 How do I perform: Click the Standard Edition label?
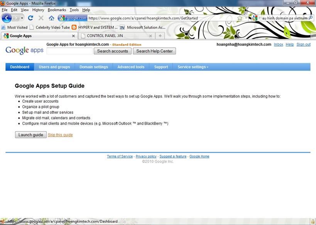tap(127, 44)
